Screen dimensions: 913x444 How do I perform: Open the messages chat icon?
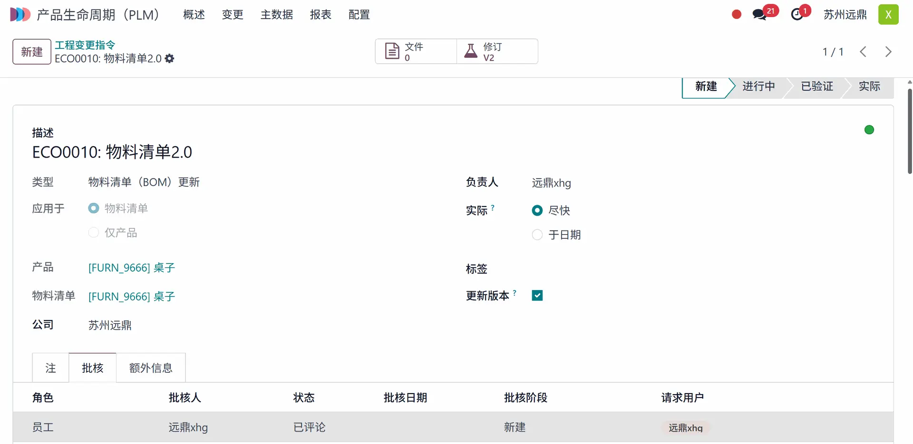point(759,15)
